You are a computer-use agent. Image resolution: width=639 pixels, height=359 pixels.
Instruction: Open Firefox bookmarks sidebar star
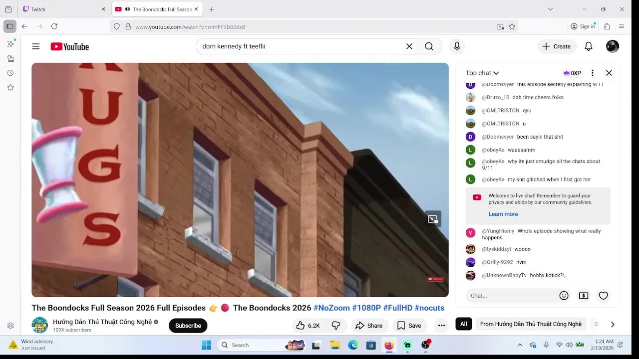pos(10,87)
